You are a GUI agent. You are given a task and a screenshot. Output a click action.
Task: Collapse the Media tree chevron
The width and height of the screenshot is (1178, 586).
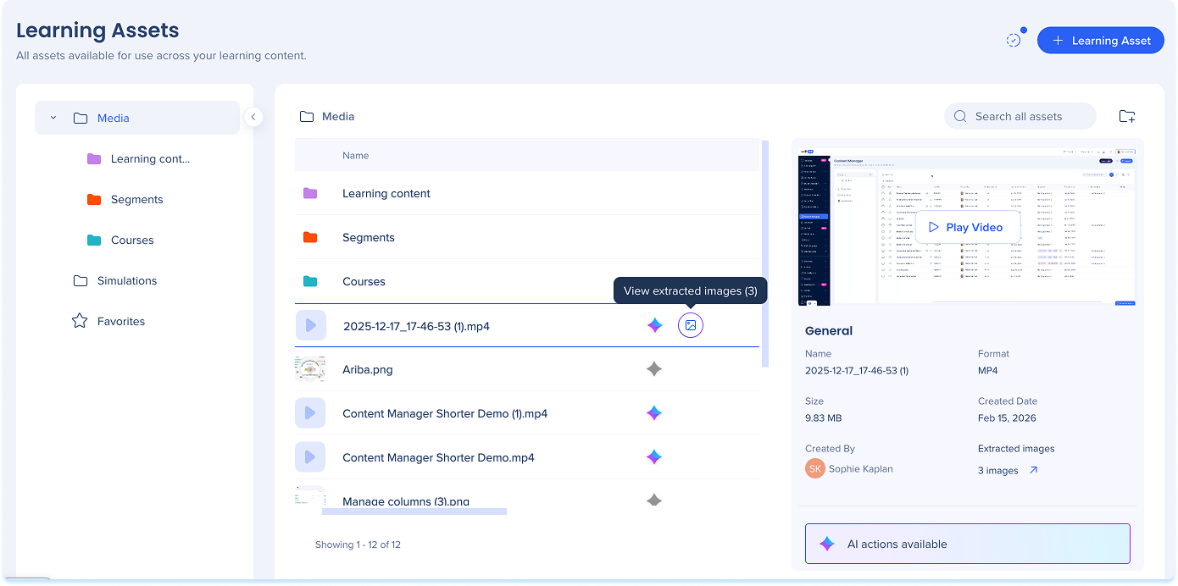53,118
